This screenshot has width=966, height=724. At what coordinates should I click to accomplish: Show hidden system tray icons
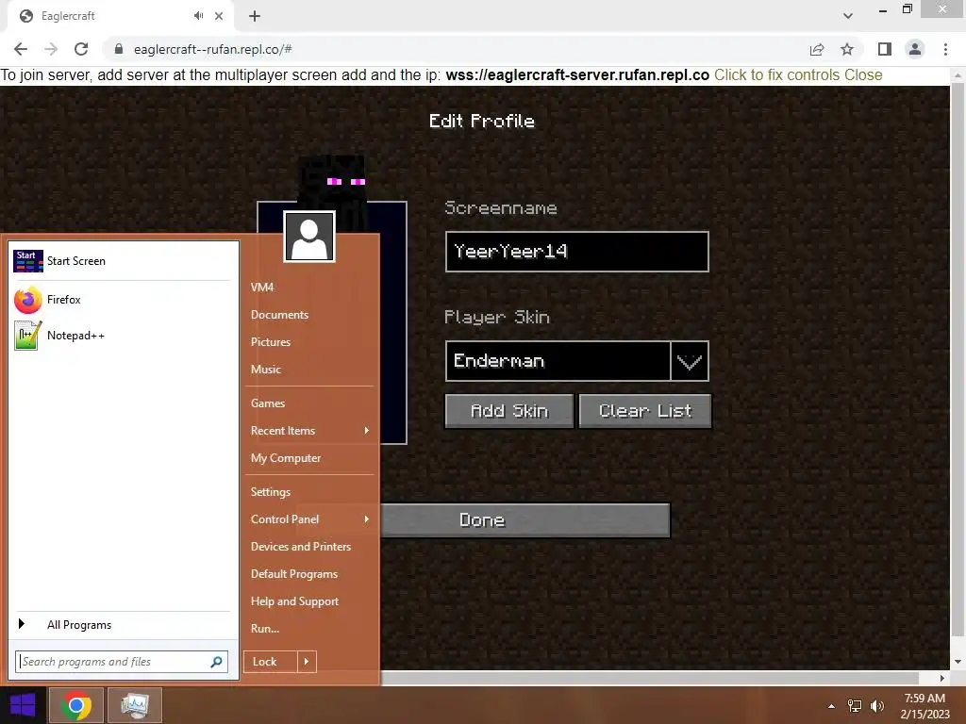pyautogui.click(x=831, y=706)
